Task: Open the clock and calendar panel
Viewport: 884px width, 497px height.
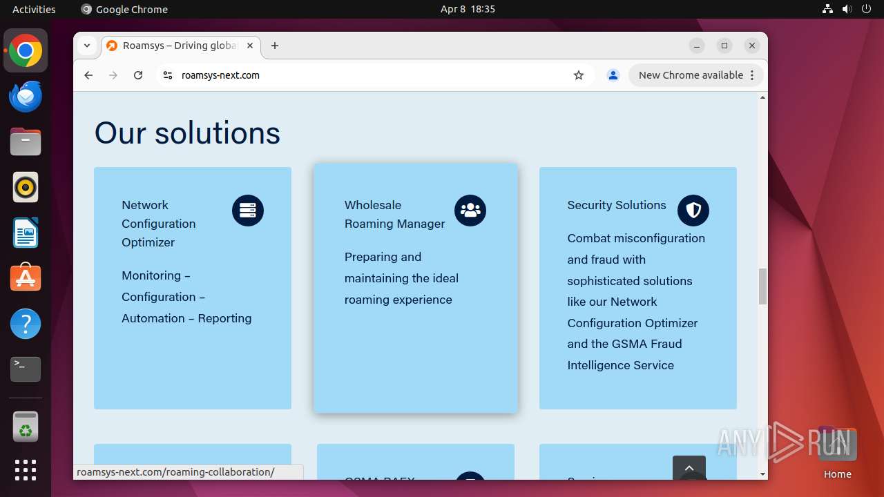Action: point(468,9)
